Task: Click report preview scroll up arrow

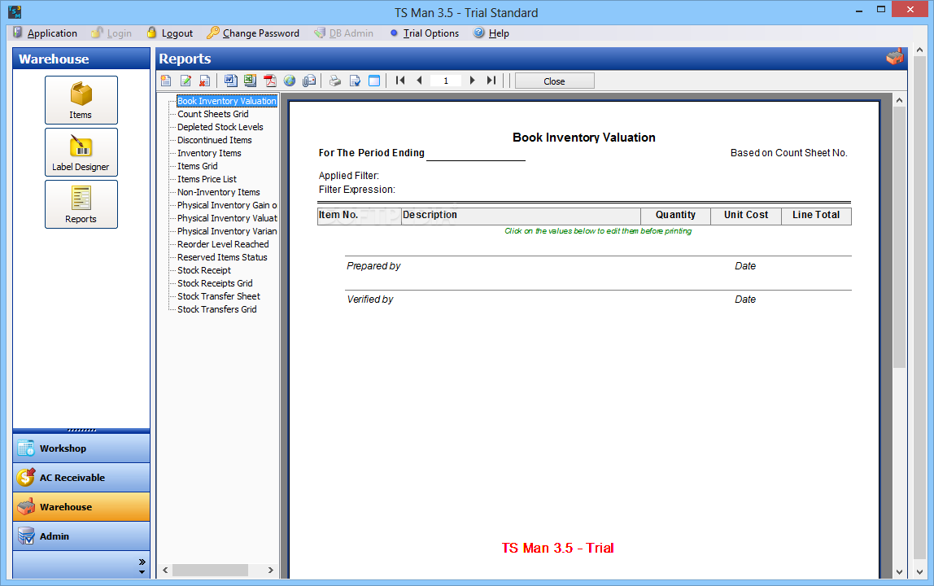Action: point(900,100)
